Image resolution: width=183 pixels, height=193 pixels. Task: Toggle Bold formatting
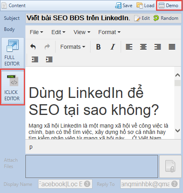coord(98,47)
